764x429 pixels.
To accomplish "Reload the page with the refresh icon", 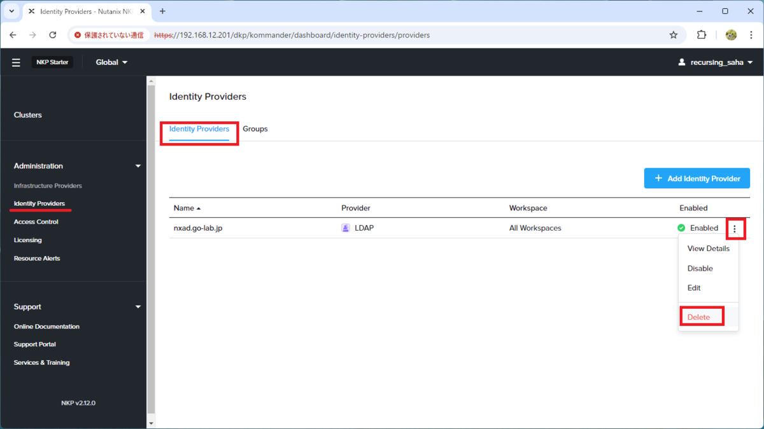I will (x=53, y=35).
